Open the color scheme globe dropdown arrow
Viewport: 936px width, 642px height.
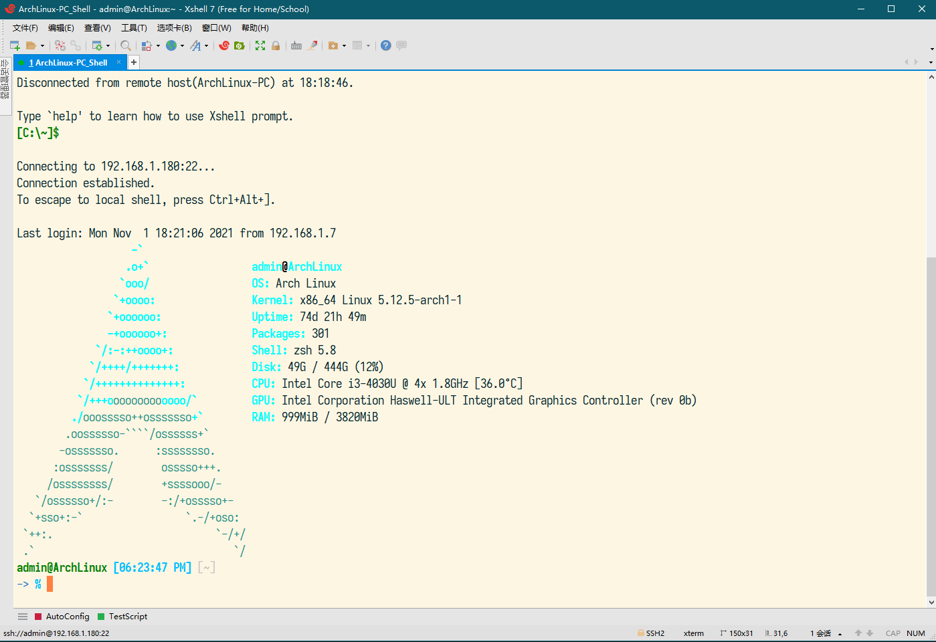pos(182,45)
